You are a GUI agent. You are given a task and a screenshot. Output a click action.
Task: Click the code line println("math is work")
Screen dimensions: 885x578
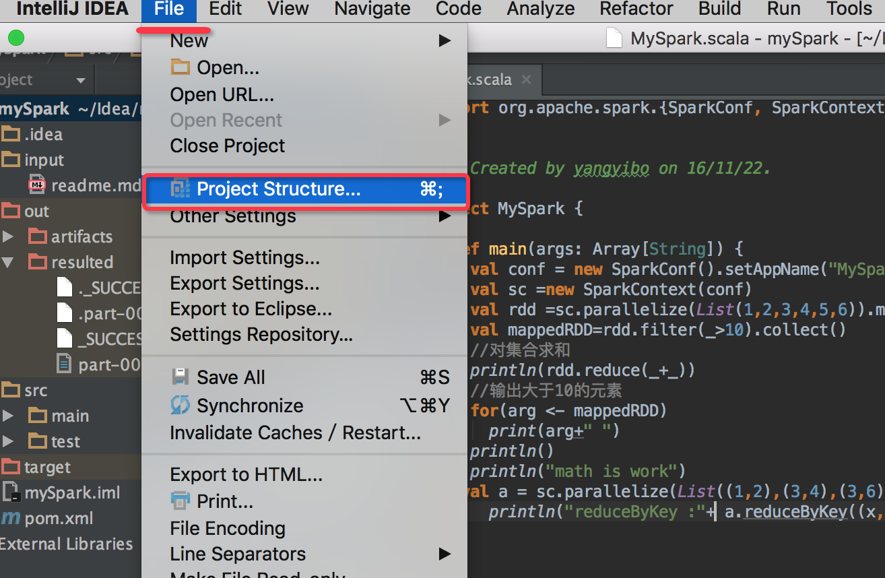[x=577, y=471]
